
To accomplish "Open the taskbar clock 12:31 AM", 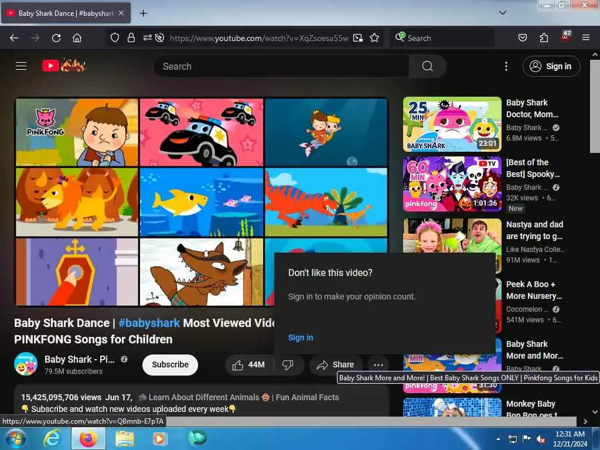I will pos(570,438).
